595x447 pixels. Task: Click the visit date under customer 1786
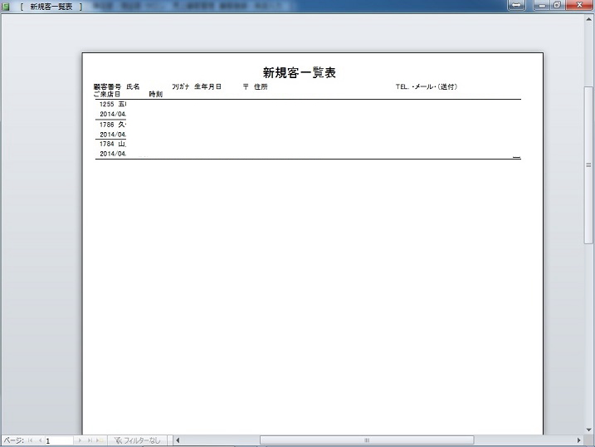(x=113, y=135)
